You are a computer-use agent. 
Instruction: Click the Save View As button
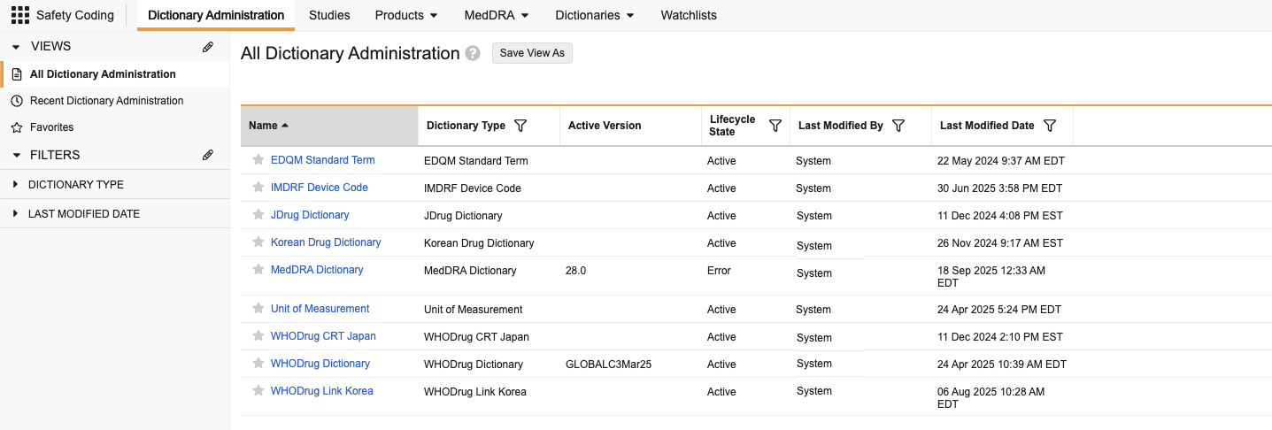tap(532, 53)
